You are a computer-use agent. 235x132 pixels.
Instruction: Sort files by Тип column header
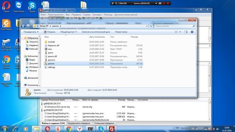[x=112, y=37]
